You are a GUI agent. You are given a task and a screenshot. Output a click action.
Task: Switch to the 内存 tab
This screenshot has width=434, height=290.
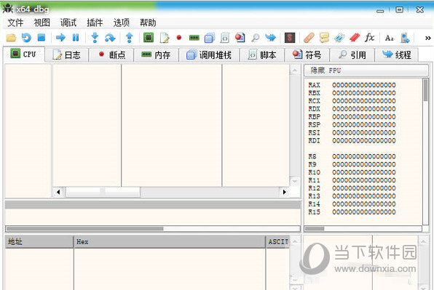point(157,55)
